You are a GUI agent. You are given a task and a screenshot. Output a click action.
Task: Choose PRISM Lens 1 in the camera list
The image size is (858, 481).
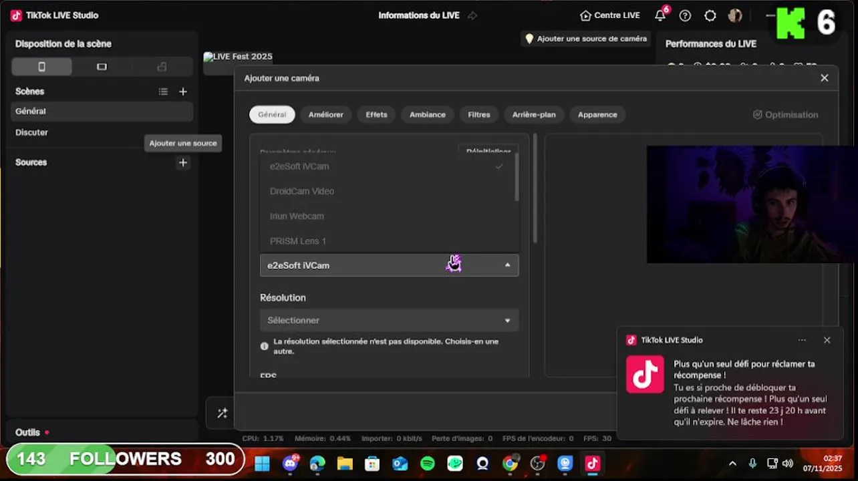(x=388, y=240)
